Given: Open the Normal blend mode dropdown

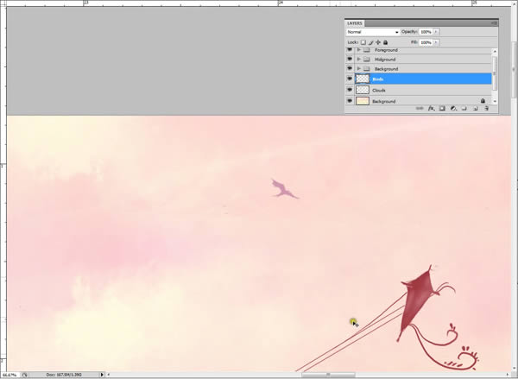Looking at the screenshot, I should [373, 32].
